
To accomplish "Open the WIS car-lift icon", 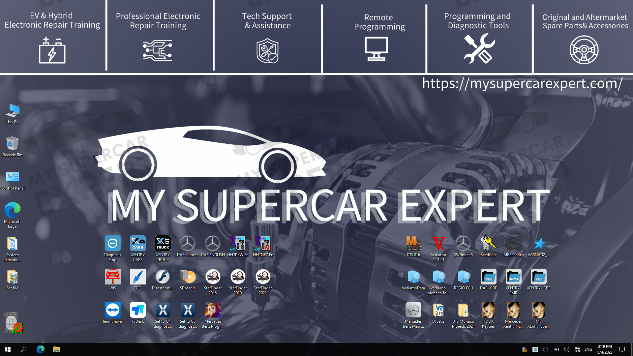I will (112, 277).
